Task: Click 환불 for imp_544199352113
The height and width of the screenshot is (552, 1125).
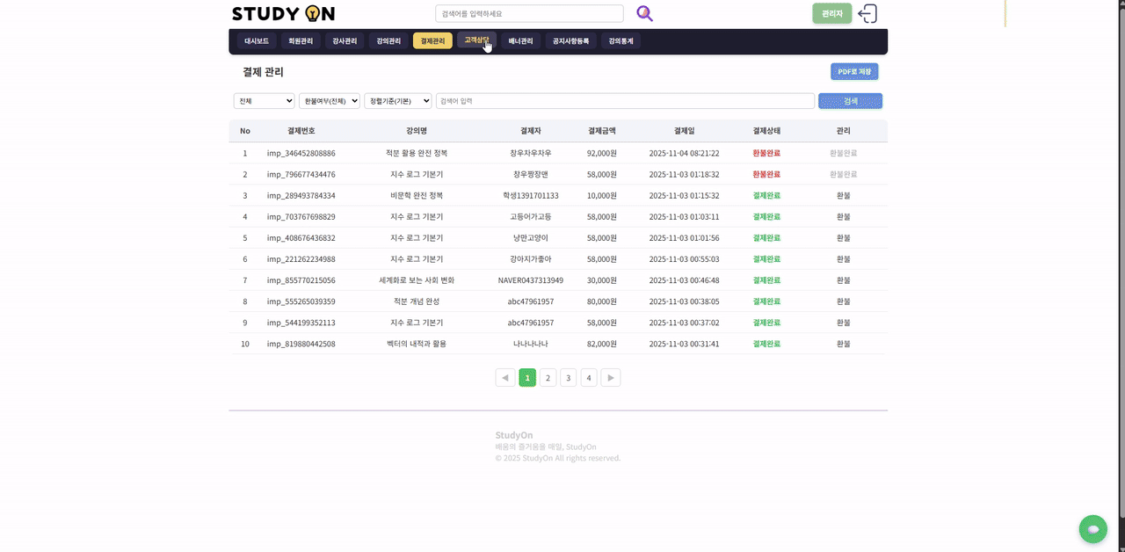Action: [844, 322]
